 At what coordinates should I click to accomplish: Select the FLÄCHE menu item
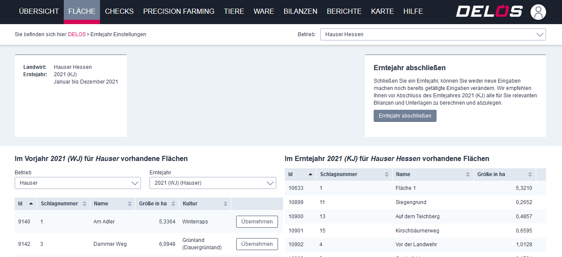(x=82, y=12)
